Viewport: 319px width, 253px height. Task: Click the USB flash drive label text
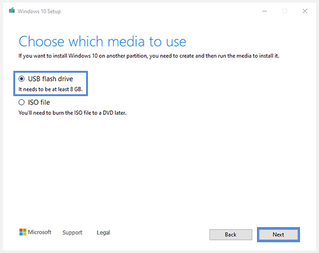(x=51, y=79)
